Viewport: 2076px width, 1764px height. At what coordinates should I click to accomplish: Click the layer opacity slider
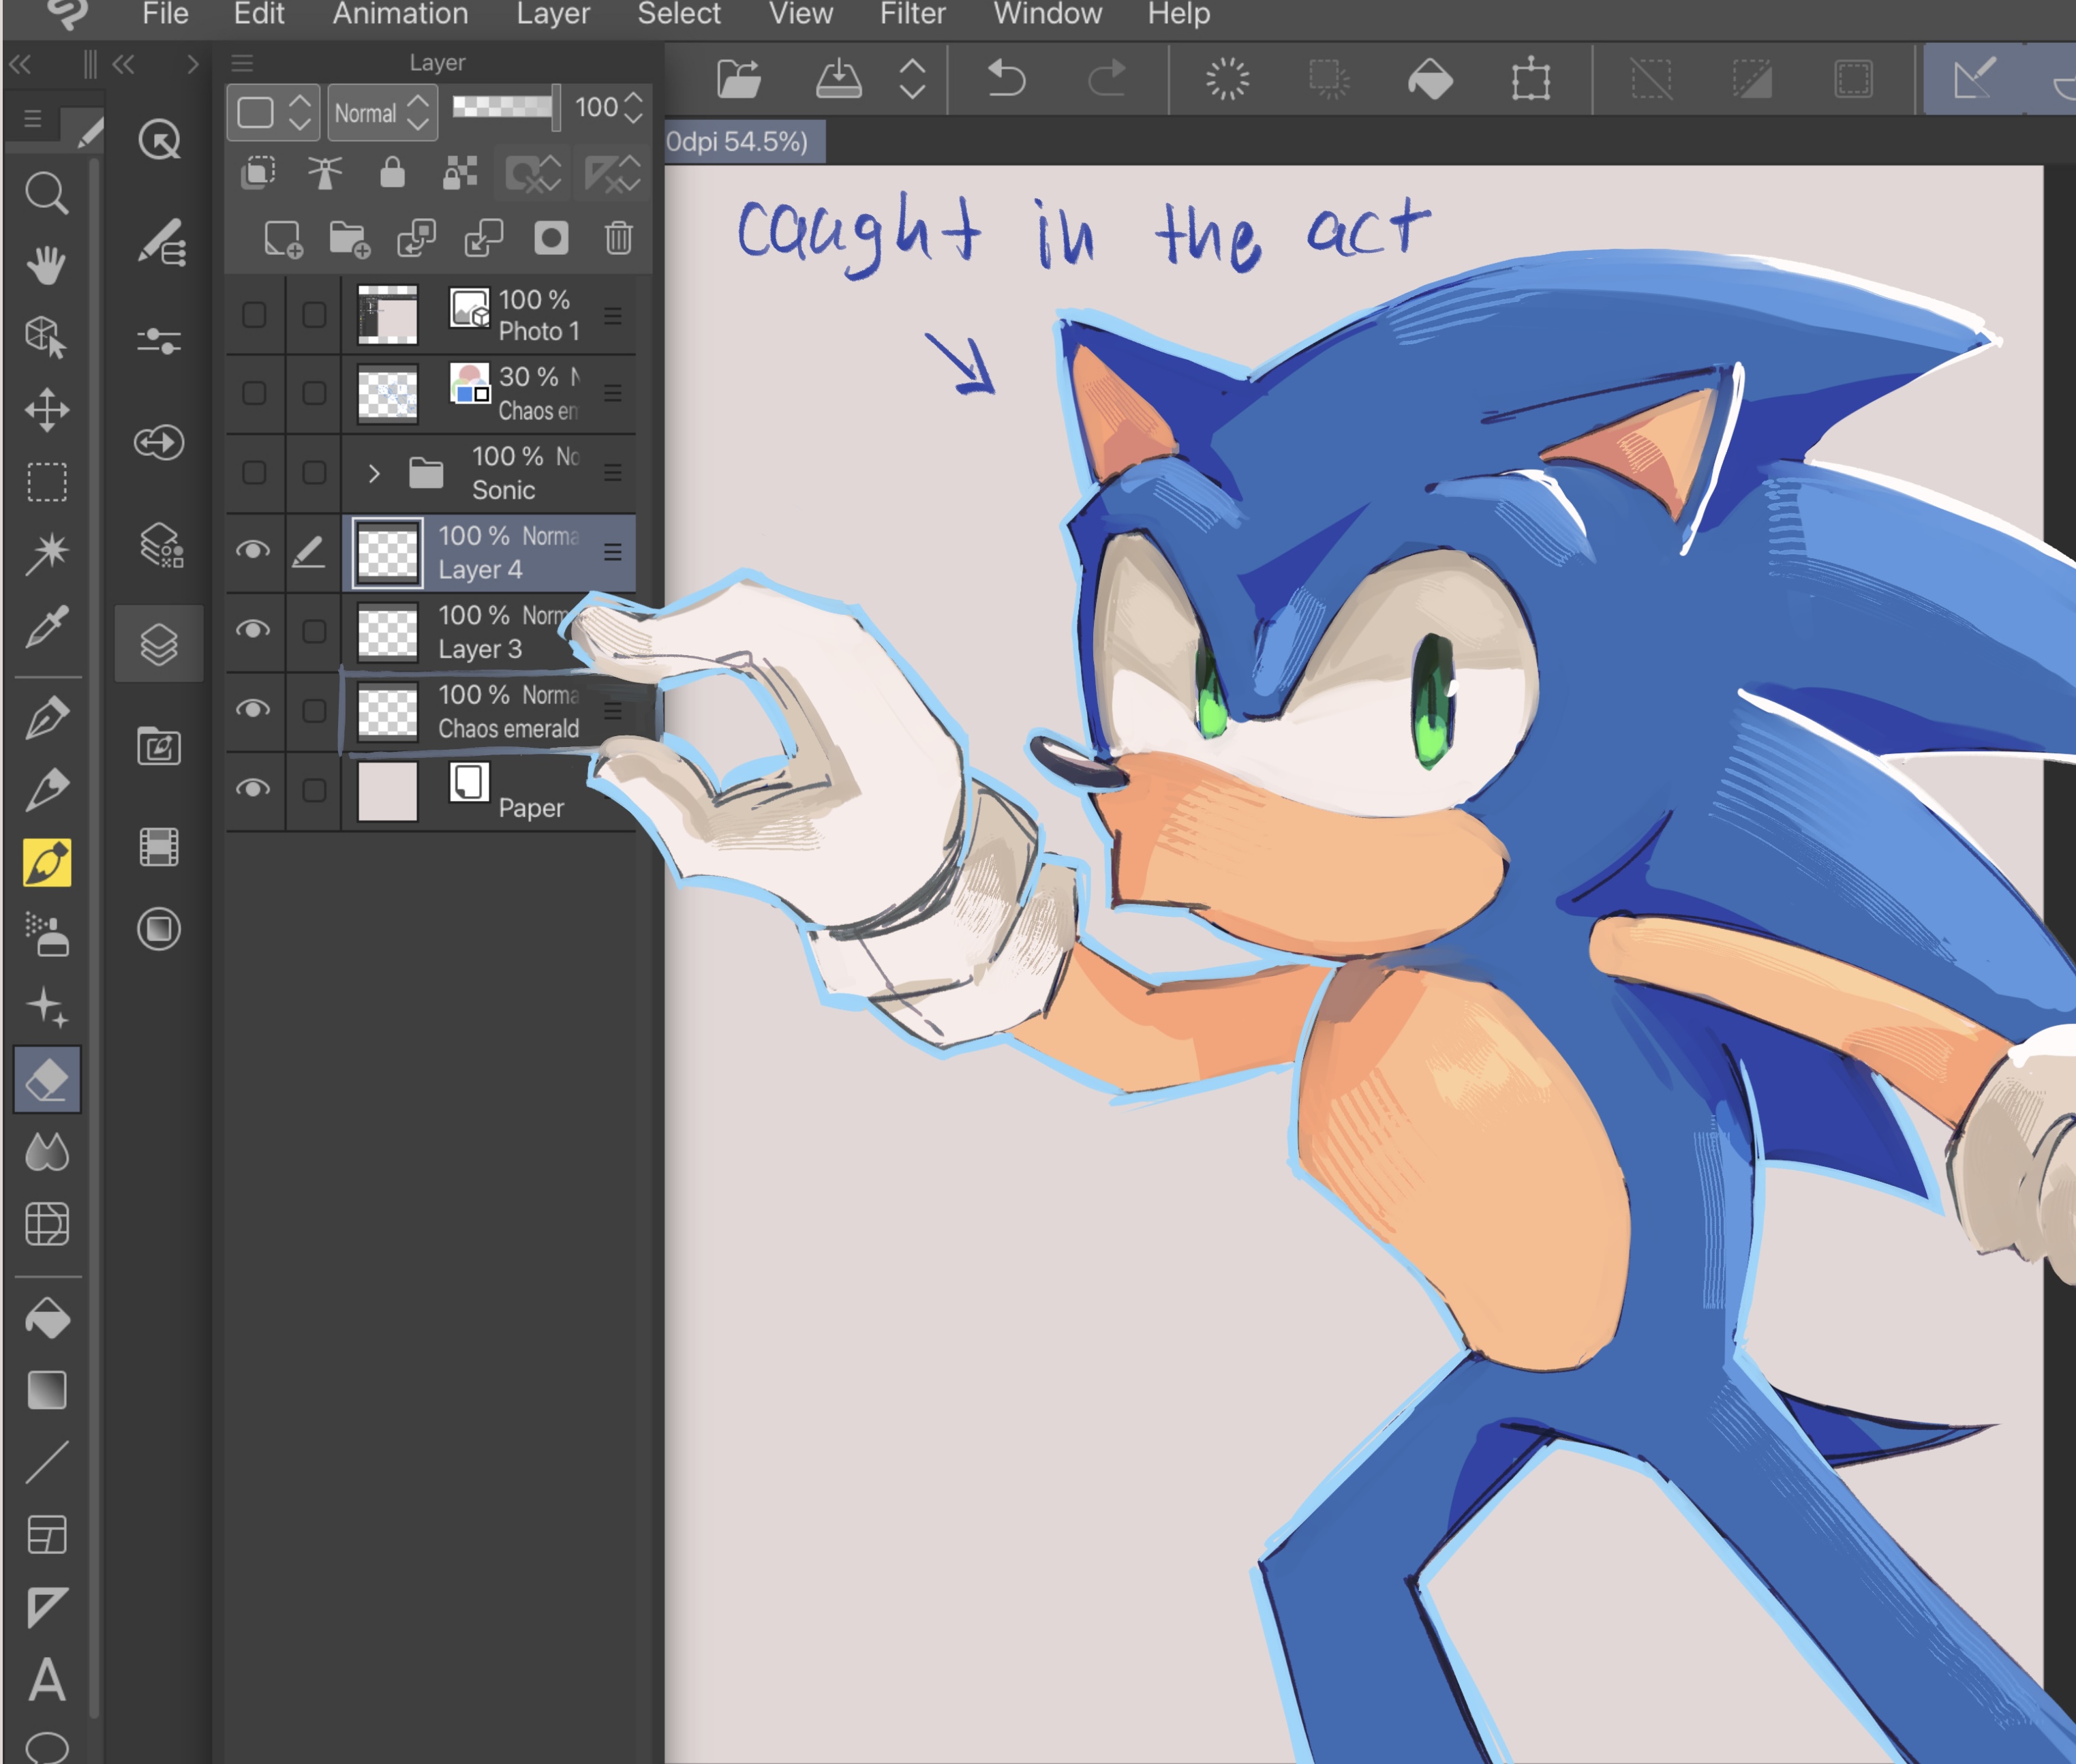(x=503, y=106)
